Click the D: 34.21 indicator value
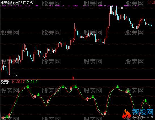This screenshot has width=155, height=120. coord(33,82)
